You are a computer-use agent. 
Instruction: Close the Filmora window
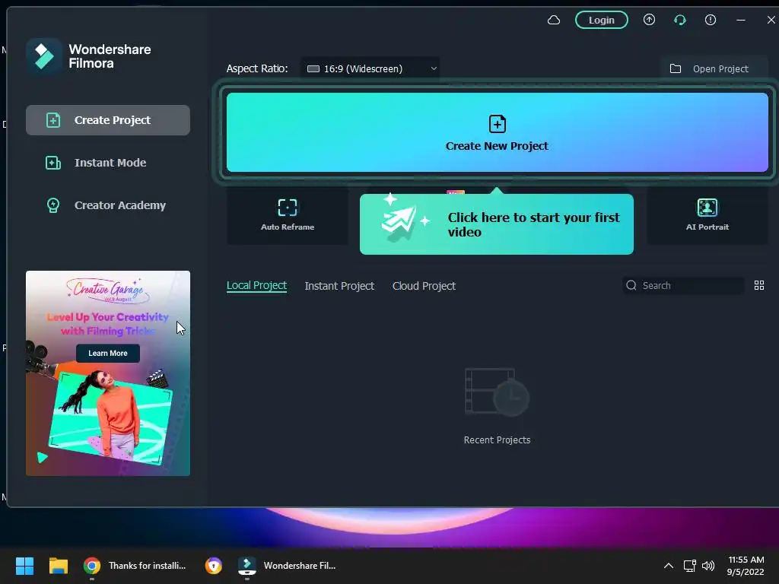point(771,20)
